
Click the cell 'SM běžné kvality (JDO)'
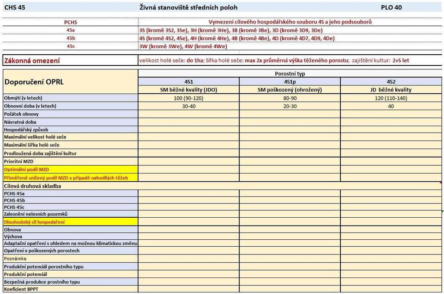pyautogui.click(x=189, y=90)
